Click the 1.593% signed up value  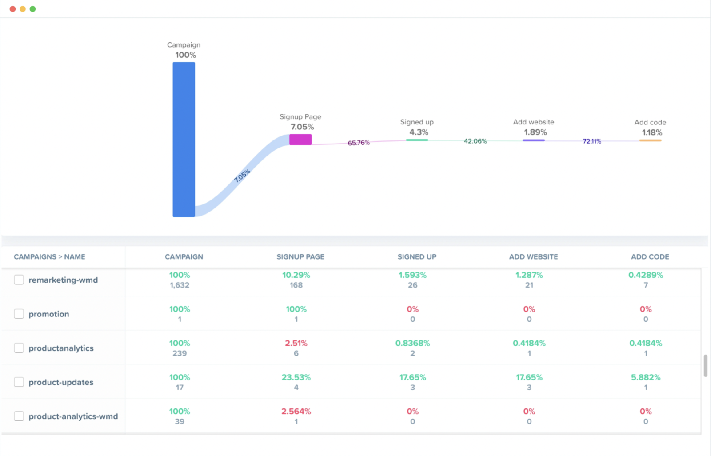(412, 275)
